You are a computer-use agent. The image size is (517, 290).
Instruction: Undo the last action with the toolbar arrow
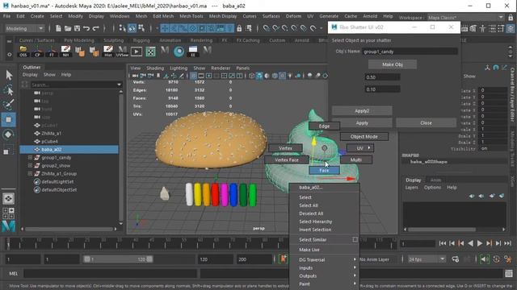point(86,29)
